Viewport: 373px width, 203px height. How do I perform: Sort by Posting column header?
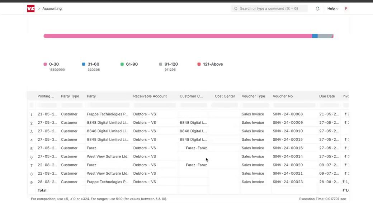46,96
